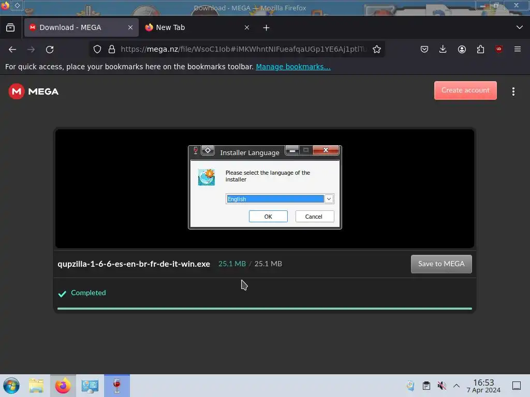Open the extensions puzzle icon
This screenshot has width=530, height=397.
click(x=480, y=49)
